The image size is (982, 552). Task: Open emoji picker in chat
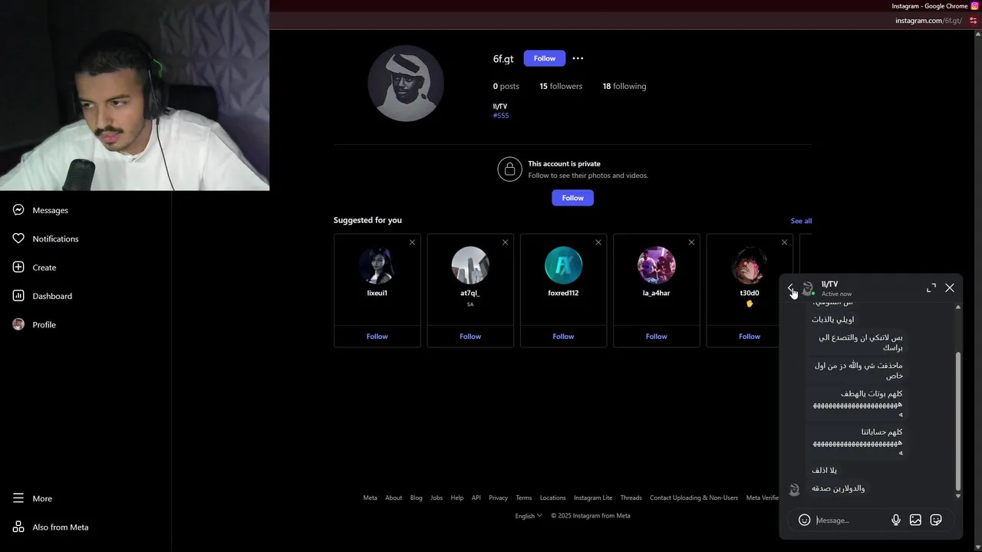[x=804, y=520]
